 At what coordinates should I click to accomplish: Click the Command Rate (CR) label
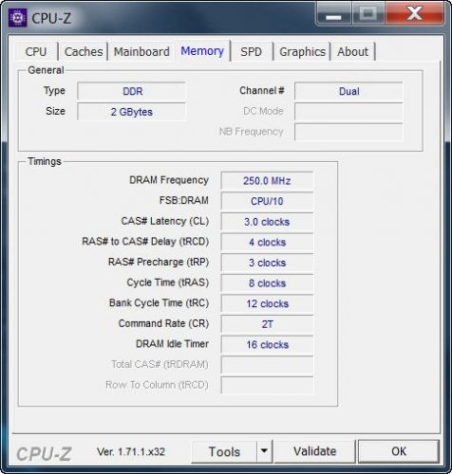click(163, 323)
